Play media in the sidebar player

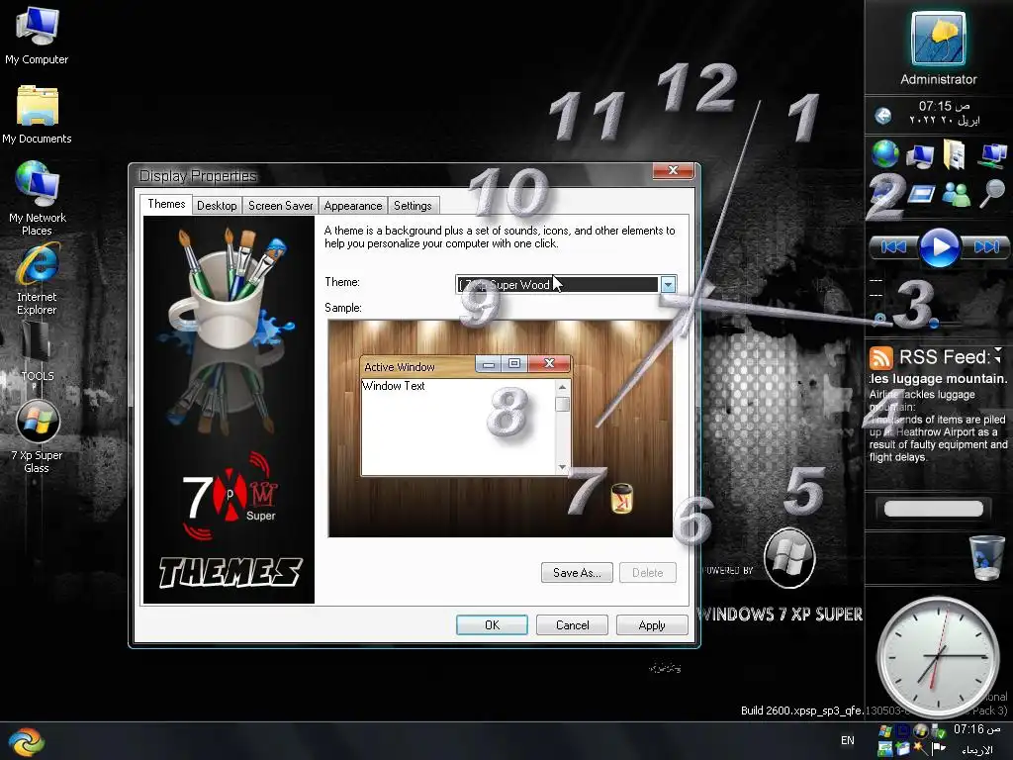(939, 246)
